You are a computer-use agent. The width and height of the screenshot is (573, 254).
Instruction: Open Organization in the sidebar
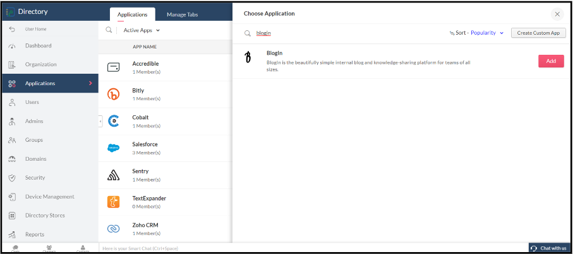pyautogui.click(x=40, y=64)
